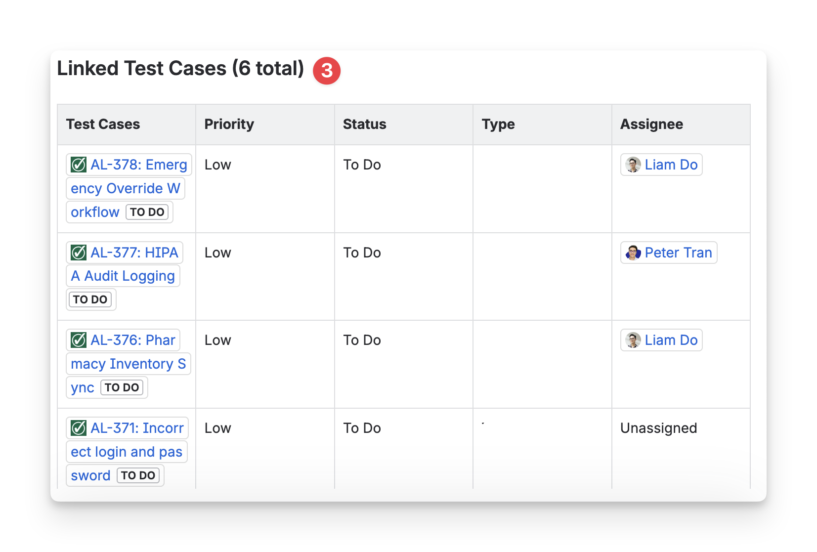Click the TO DO badge on AL-378

147,212
